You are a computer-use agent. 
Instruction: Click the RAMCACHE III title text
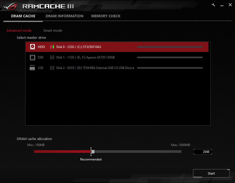(x=48, y=6)
